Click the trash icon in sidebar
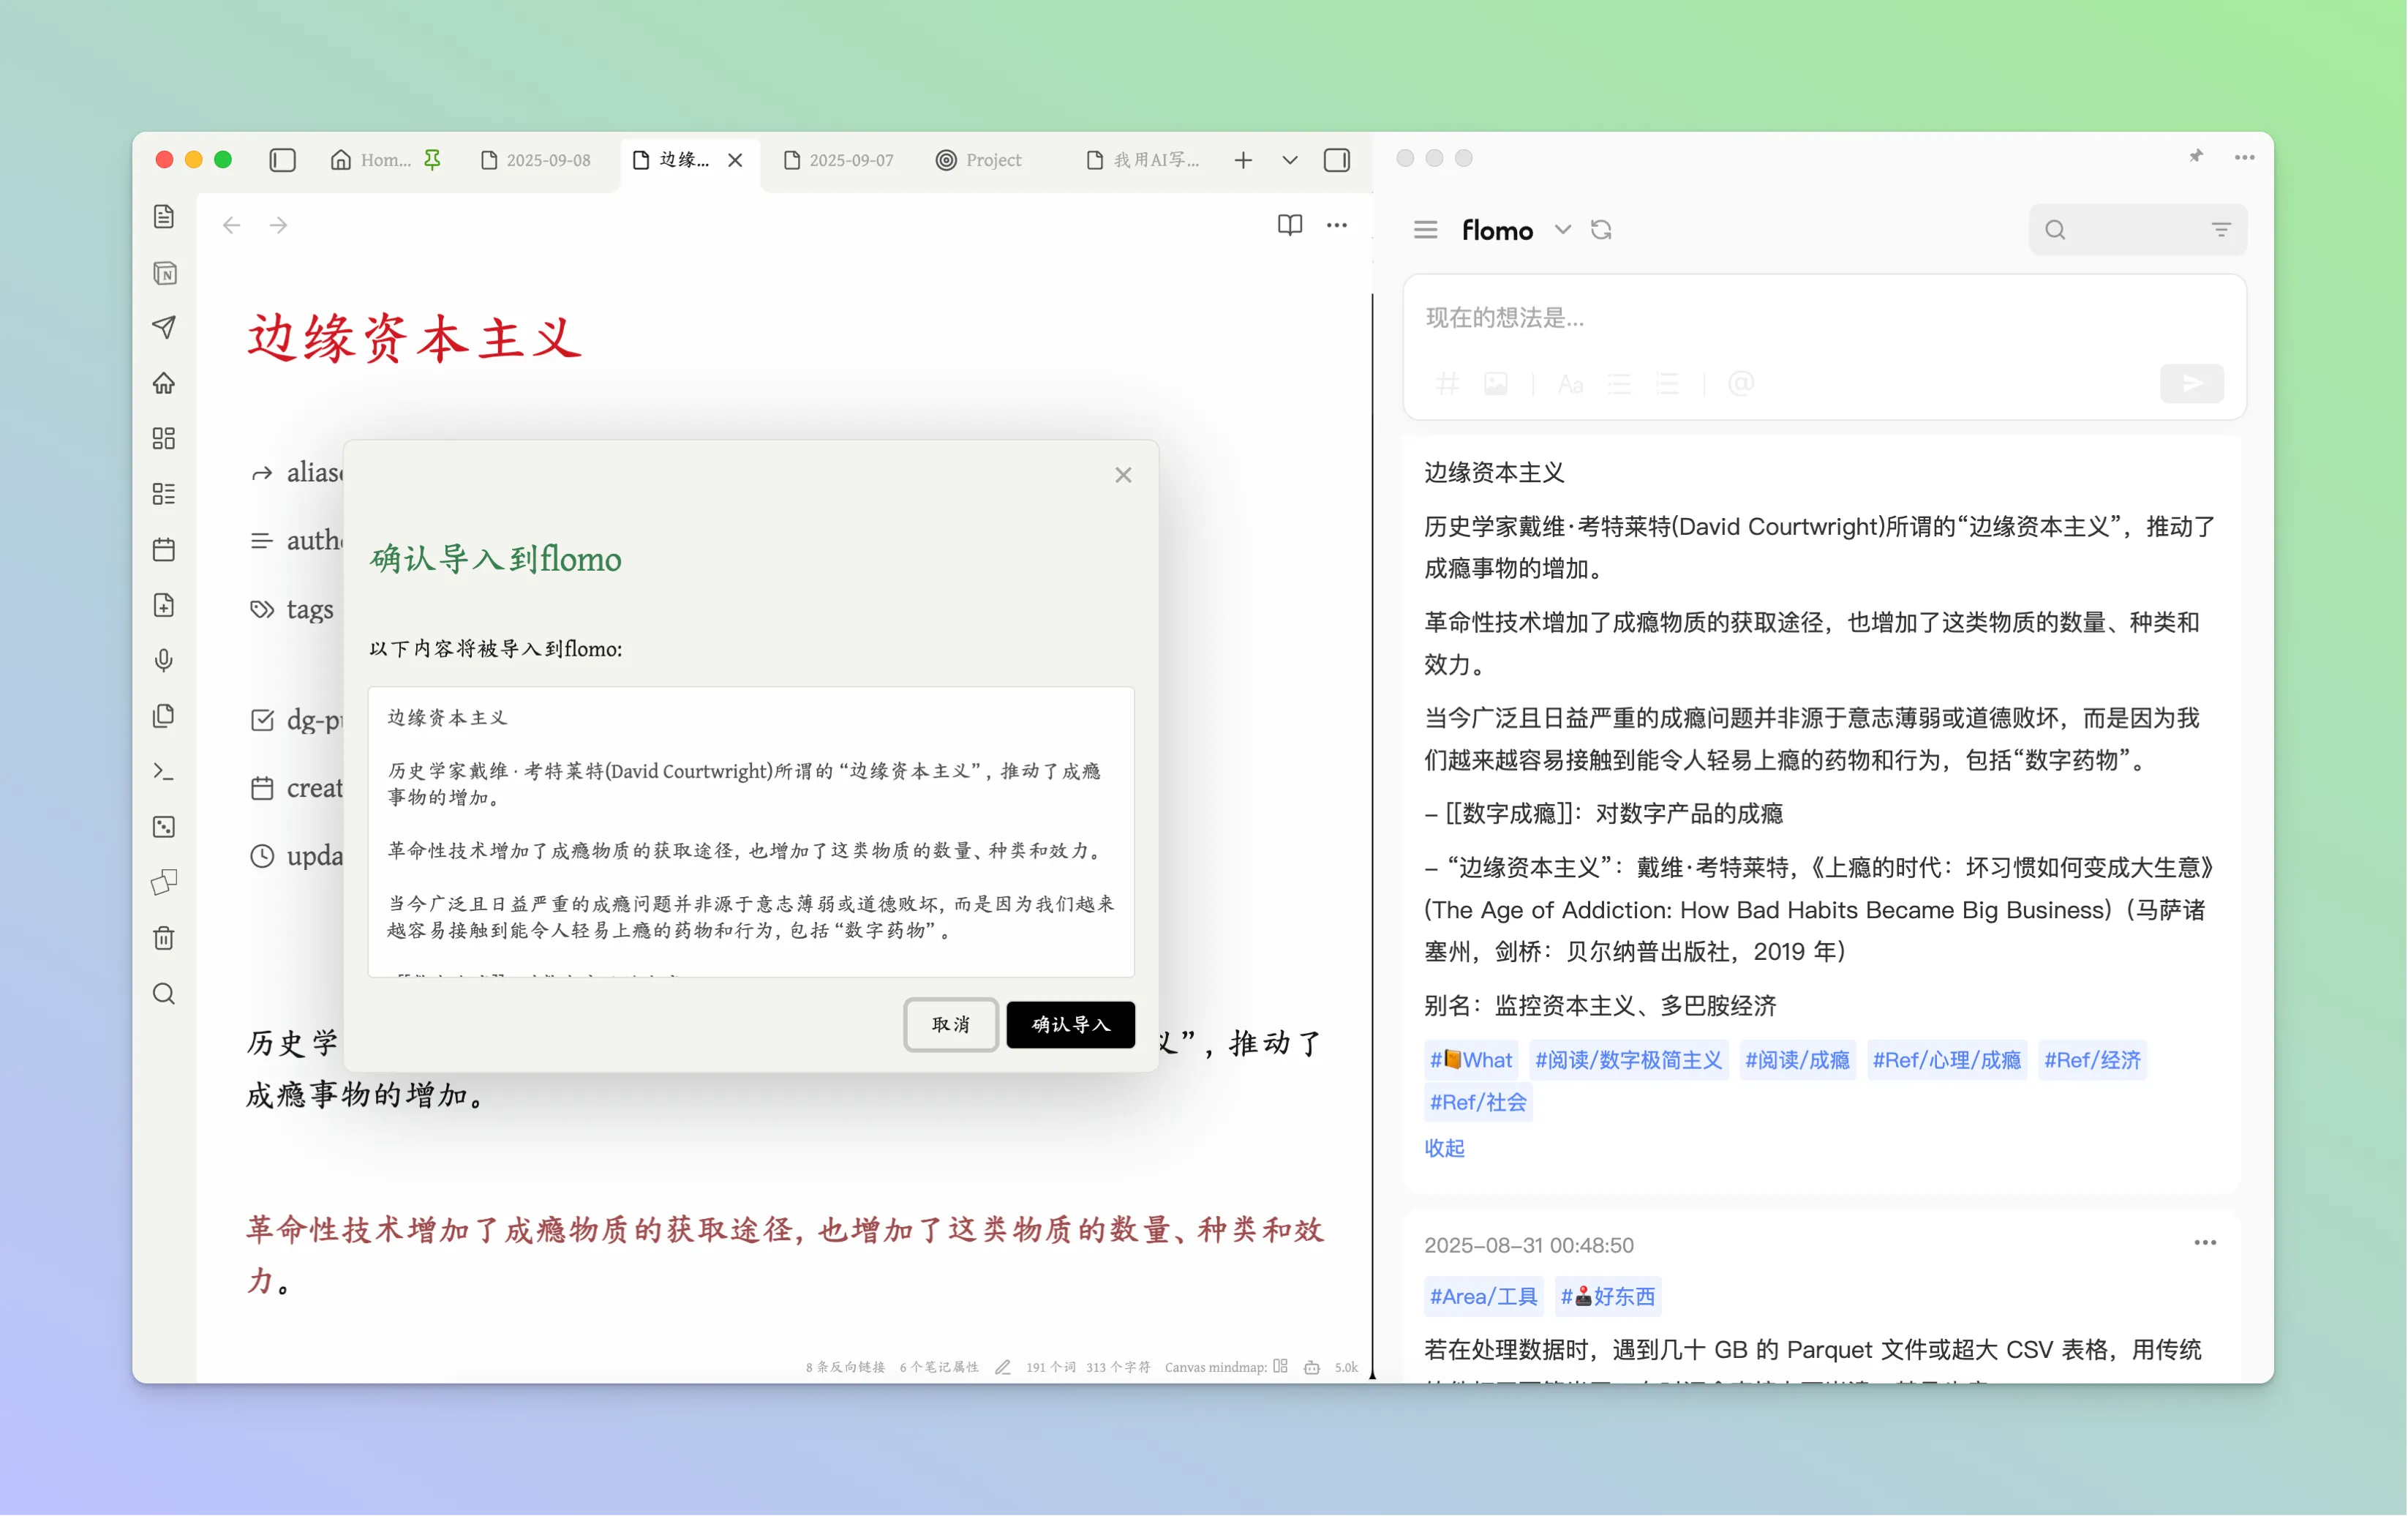The height and width of the screenshot is (1516, 2408). coord(164,938)
